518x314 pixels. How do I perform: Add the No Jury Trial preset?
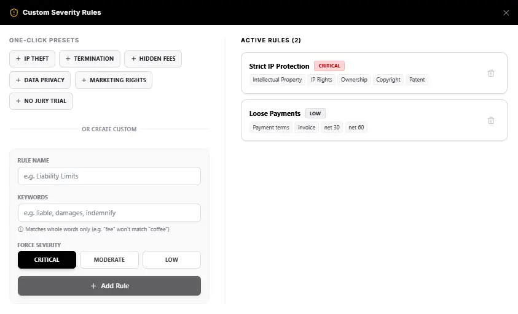click(x=41, y=101)
